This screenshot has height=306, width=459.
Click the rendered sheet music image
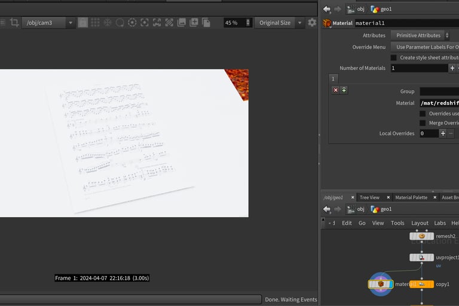coord(124,143)
